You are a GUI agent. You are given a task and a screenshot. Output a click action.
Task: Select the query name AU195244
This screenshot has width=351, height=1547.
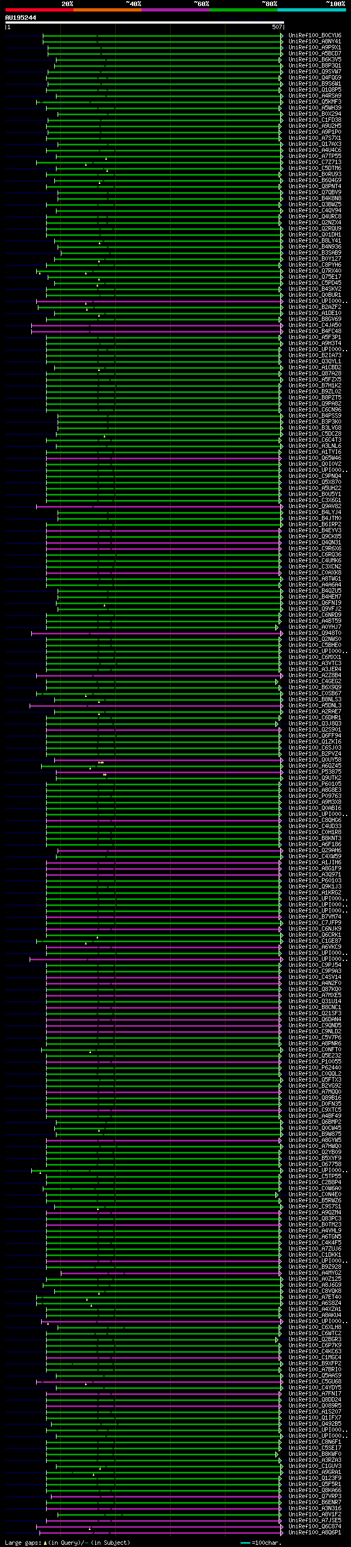[20, 18]
